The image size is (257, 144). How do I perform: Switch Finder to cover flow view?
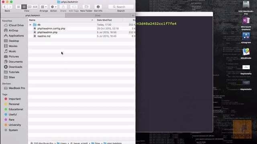pos(35,7)
